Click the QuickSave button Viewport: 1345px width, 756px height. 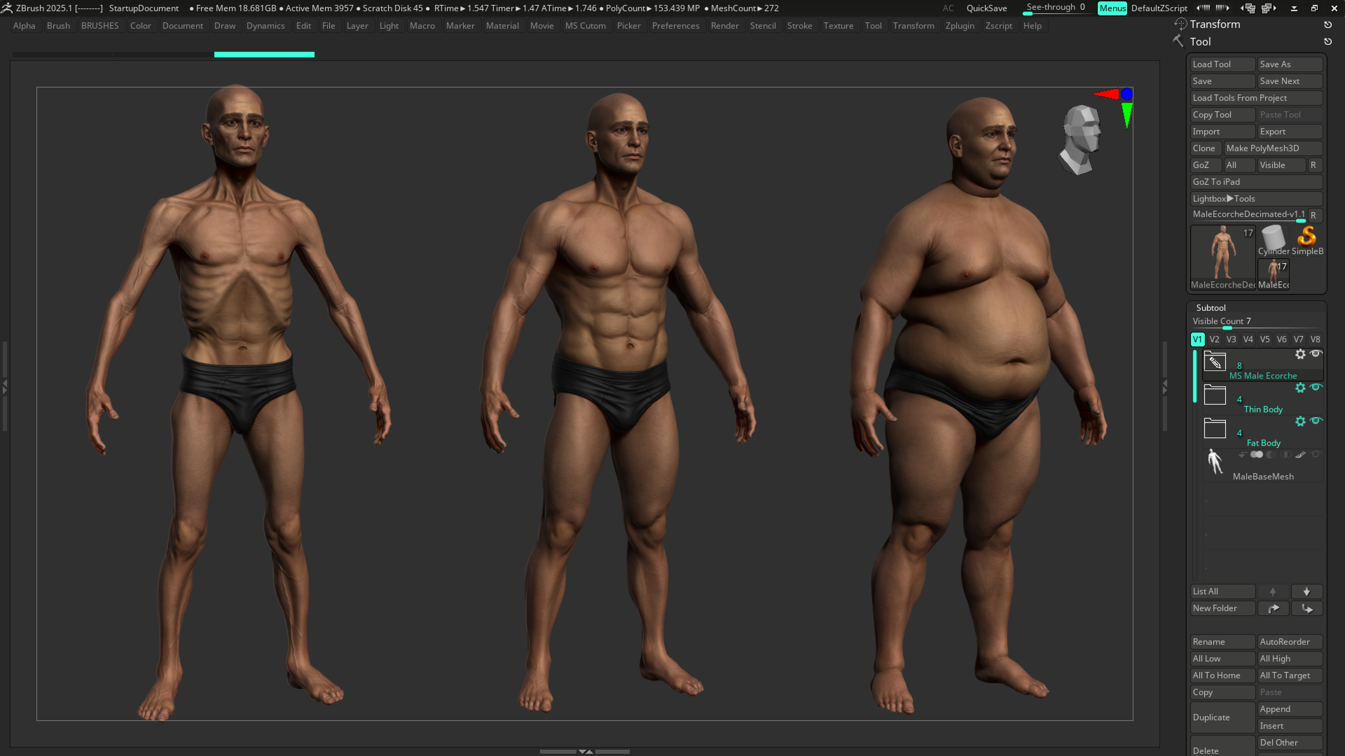(x=986, y=8)
